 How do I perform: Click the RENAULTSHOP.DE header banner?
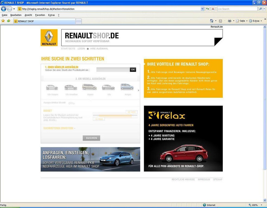142,38
